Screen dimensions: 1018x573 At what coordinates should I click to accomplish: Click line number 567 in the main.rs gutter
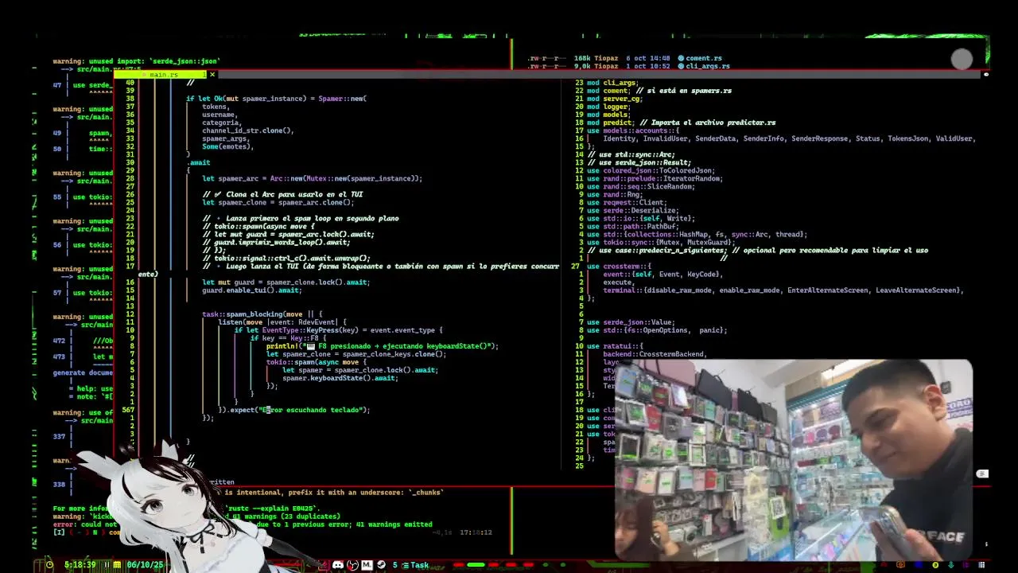tap(127, 409)
